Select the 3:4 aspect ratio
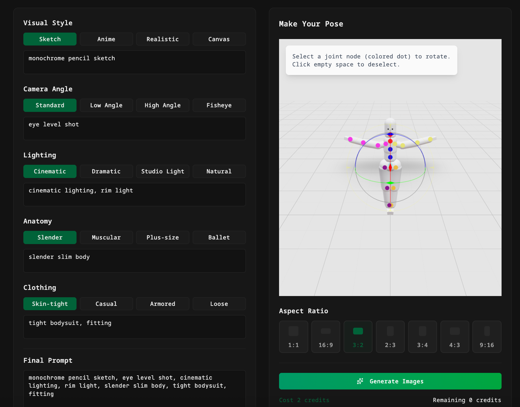 click(422, 337)
